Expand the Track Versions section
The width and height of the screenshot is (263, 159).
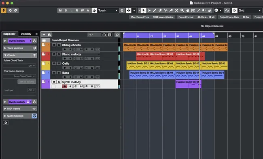[x=5, y=48]
